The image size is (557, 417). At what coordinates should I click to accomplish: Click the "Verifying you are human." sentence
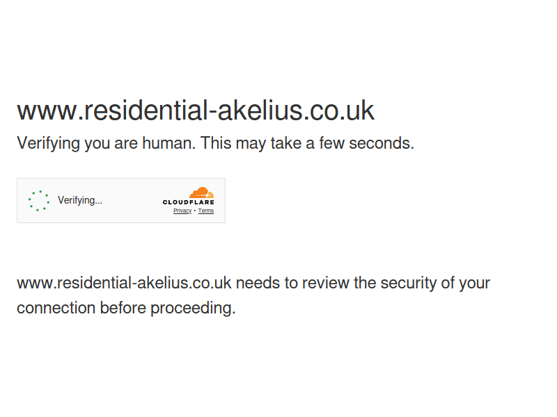(x=107, y=144)
